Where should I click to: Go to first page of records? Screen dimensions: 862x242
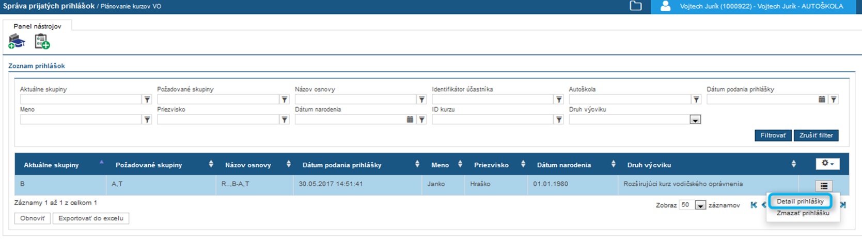pos(754,205)
